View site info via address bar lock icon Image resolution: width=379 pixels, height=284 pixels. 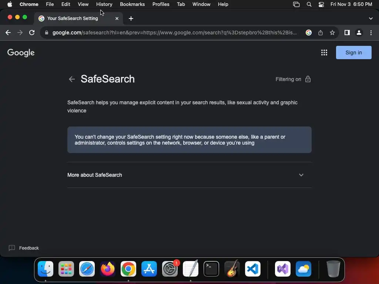point(47,33)
